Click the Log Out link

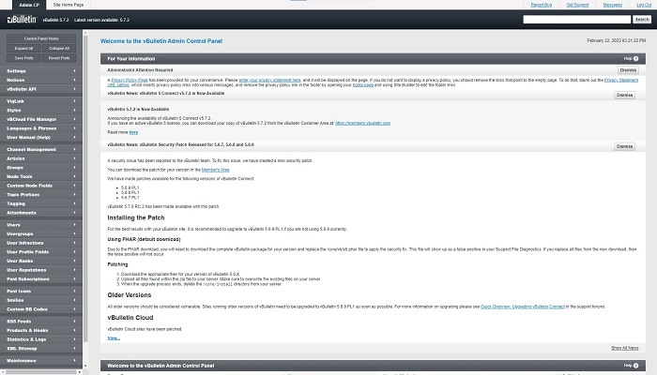644,5
